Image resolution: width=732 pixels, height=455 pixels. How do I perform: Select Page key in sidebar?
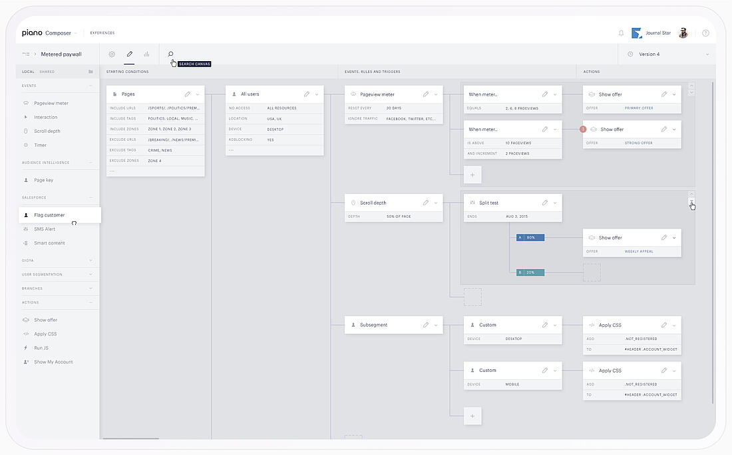pos(43,180)
